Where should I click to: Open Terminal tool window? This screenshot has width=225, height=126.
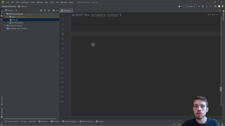[55, 121]
